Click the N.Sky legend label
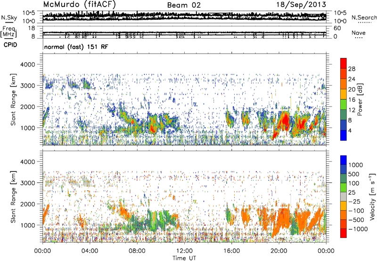 [x=9, y=17]
